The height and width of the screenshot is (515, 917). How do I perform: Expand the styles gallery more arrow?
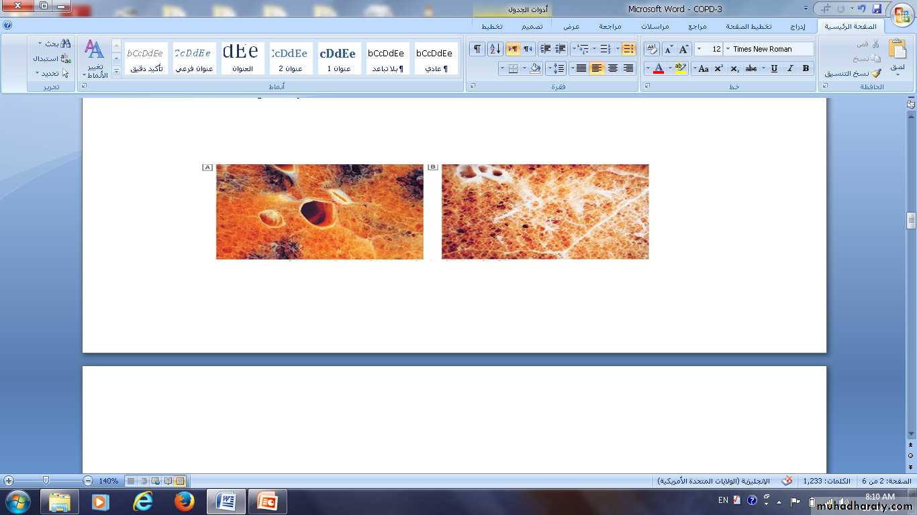point(116,70)
